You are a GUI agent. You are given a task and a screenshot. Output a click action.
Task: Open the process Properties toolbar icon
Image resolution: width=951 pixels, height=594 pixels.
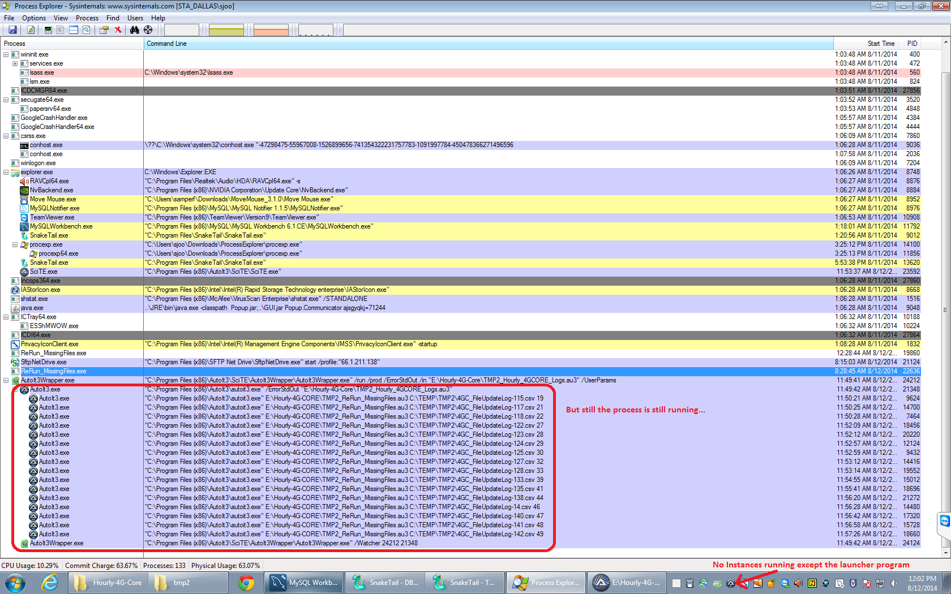104,30
